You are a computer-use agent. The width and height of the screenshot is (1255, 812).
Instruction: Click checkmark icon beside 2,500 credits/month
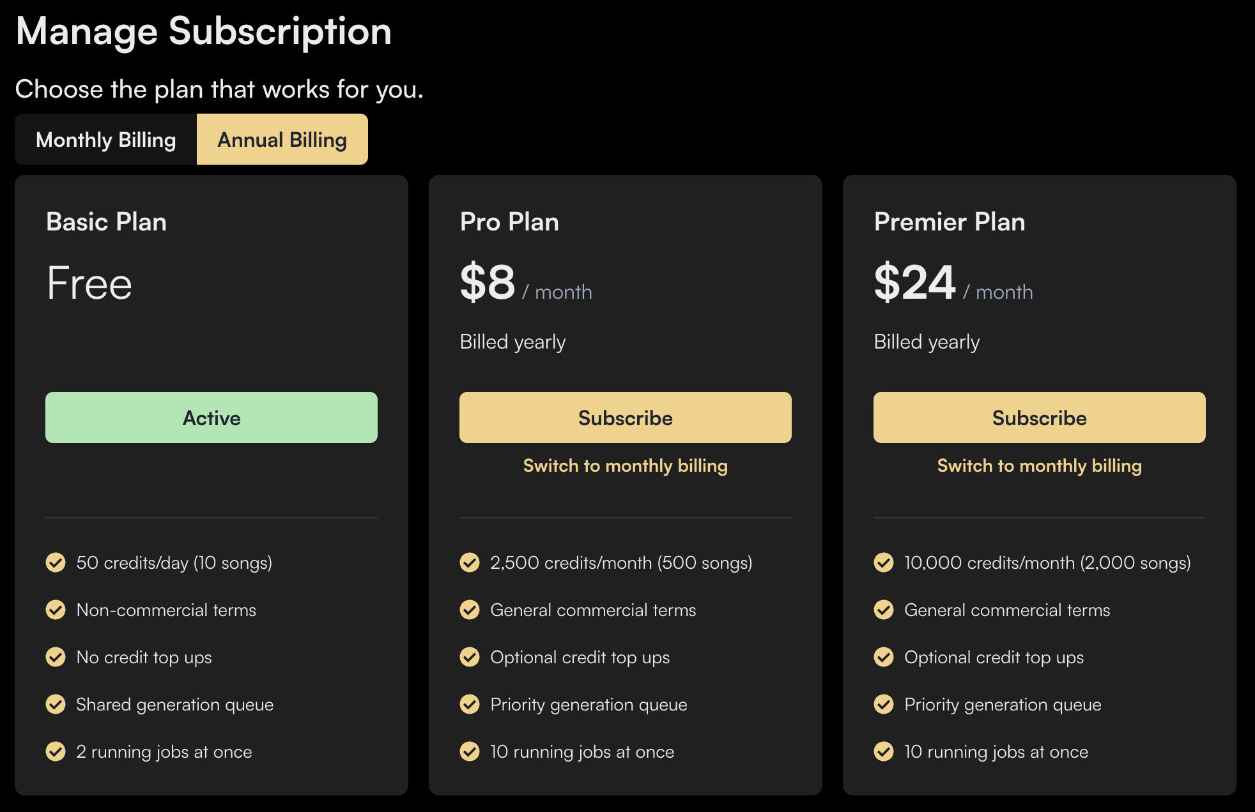click(470, 562)
